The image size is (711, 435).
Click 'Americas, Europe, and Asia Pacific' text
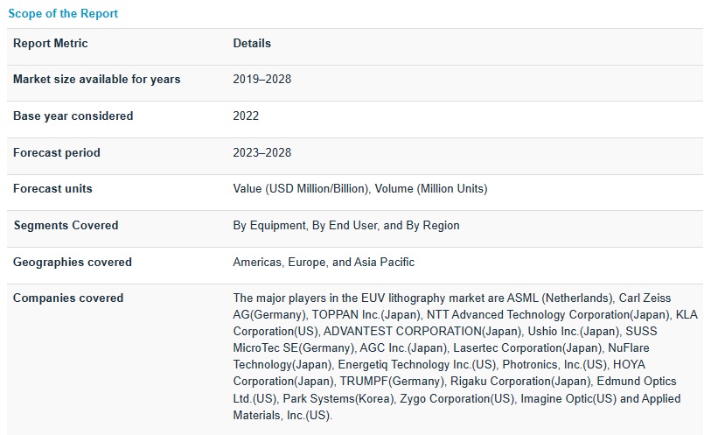(x=324, y=263)
